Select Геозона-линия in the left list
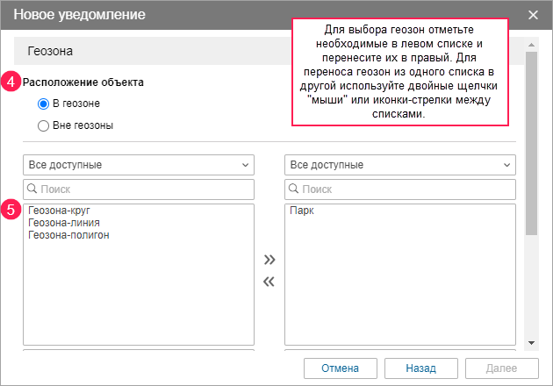The width and height of the screenshot is (553, 386). [x=63, y=223]
